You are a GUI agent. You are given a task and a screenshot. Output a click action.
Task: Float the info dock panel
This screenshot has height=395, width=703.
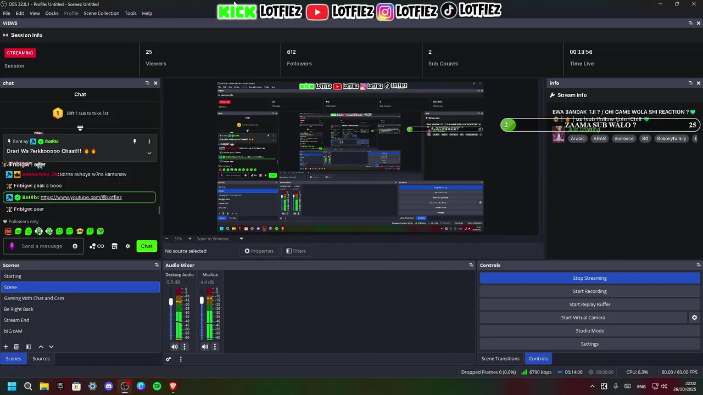(x=690, y=83)
